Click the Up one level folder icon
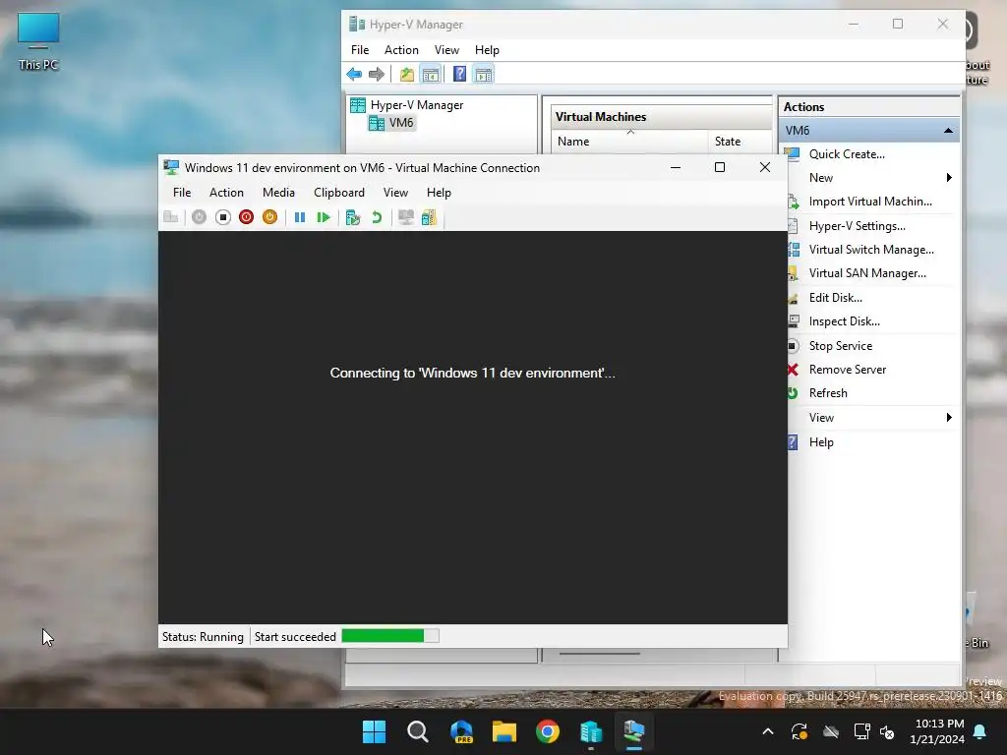Screen dimensions: 1007x755 click(x=406, y=75)
